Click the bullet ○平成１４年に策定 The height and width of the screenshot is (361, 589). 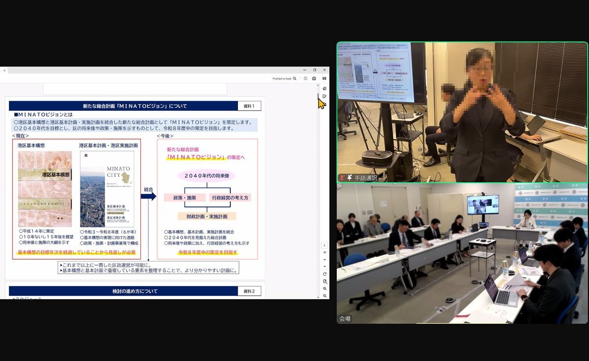click(38, 231)
